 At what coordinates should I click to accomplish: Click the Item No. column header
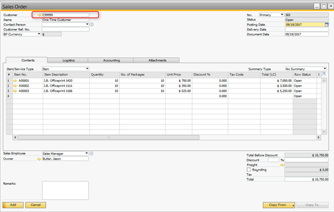(28, 75)
